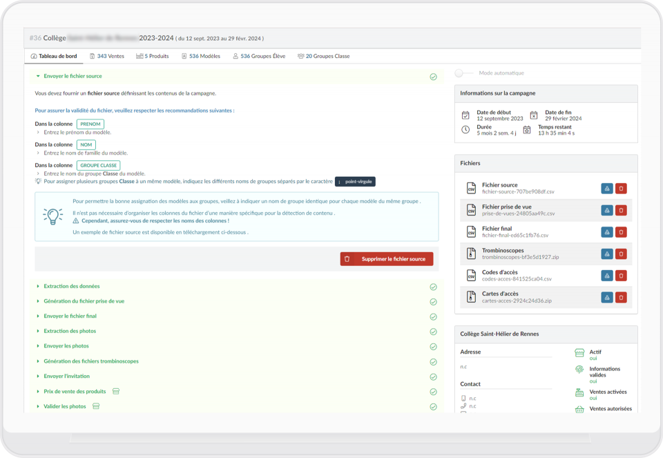Download the Fichier prise de vue

pyautogui.click(x=607, y=210)
